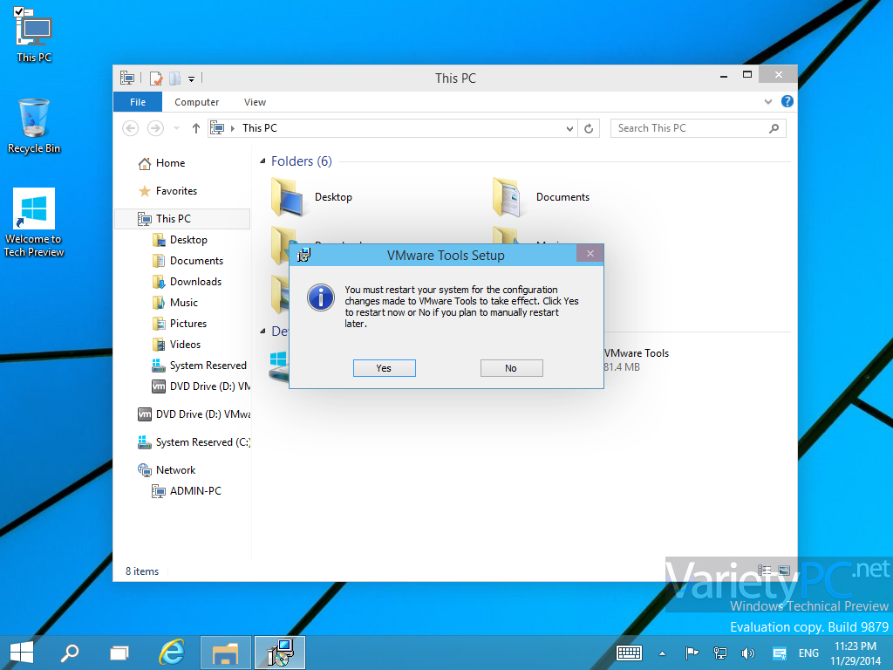
Task: Open Explorer Help via the question mark icon
Action: click(x=787, y=101)
